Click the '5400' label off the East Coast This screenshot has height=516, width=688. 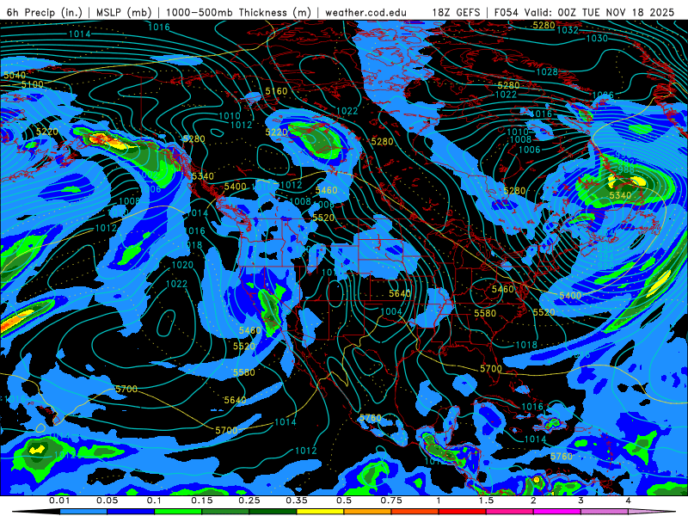pyautogui.click(x=570, y=296)
